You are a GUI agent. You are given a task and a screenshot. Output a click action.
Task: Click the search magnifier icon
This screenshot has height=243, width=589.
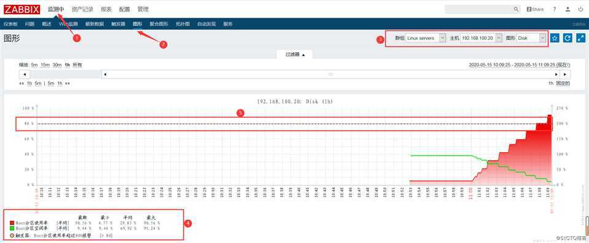tap(516, 9)
